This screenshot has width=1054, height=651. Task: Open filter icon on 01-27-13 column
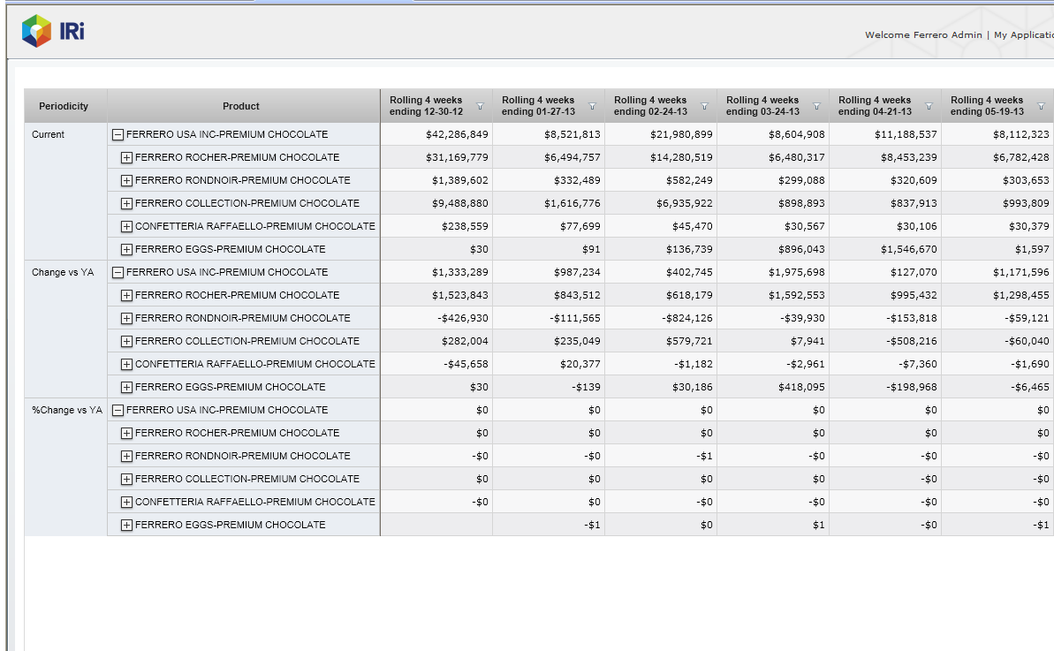pyautogui.click(x=592, y=106)
